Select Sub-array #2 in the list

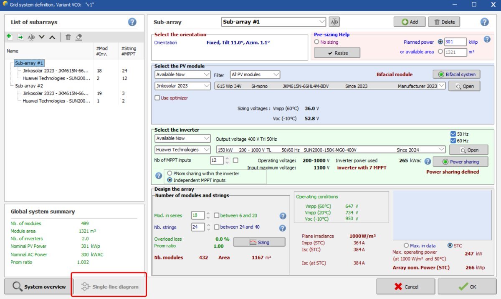29,86
